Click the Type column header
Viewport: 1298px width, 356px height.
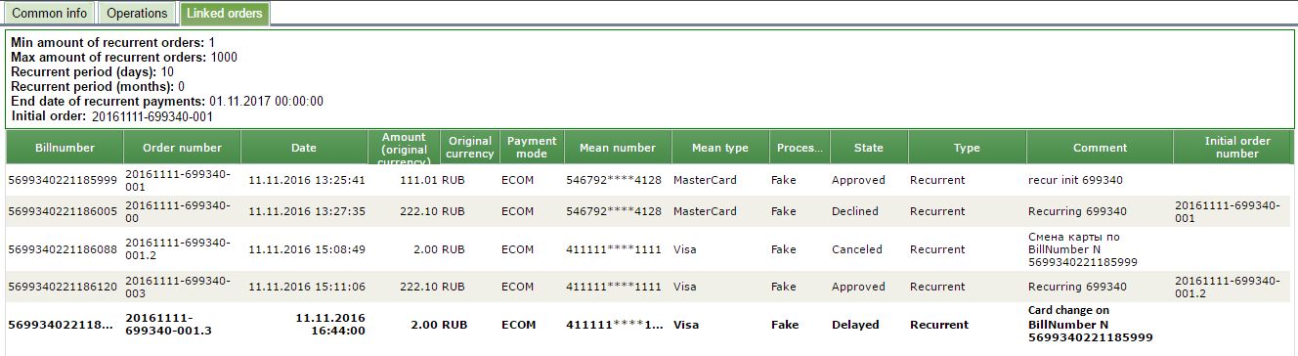click(x=967, y=148)
